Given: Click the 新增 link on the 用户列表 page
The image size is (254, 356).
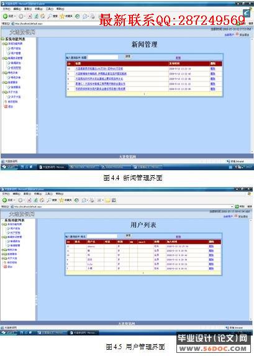Looking at the screenshot, I should tap(178, 237).
